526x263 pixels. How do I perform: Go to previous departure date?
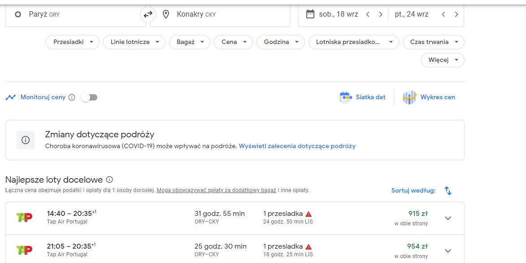[368, 14]
